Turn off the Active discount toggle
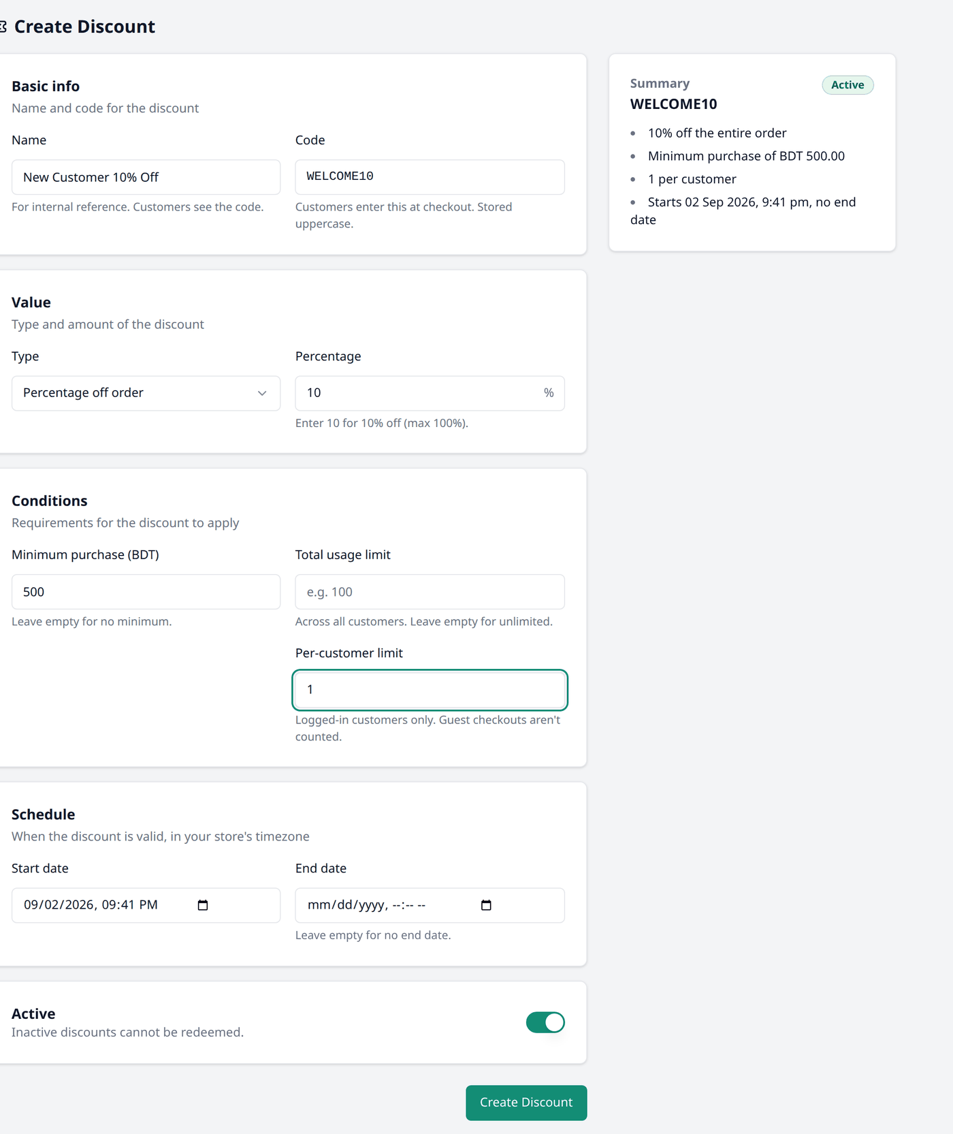This screenshot has height=1134, width=953. [545, 1022]
